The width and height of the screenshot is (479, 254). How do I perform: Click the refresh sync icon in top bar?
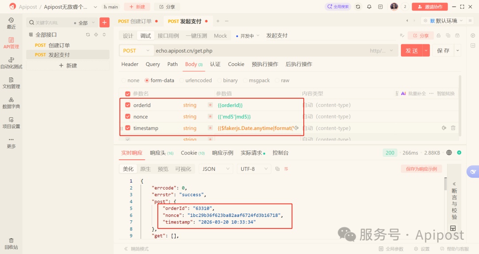tap(358, 7)
